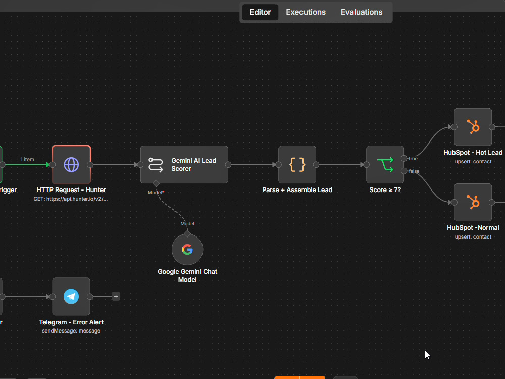Select the Score ≥ 7? If node

(x=385, y=164)
